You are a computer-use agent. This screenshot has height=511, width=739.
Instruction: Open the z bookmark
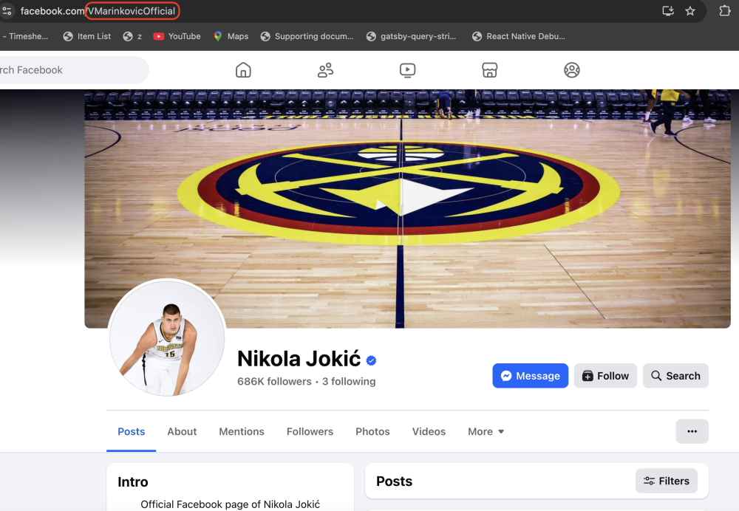click(x=132, y=36)
